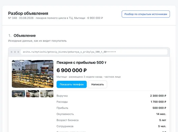Click the employees value "5 чел."
The height and width of the screenshot is (132, 178).
(162, 126)
